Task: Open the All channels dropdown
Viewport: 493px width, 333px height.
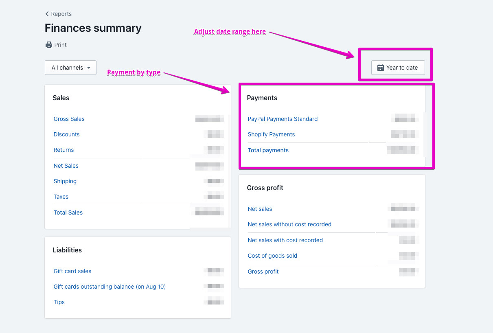Action: (x=70, y=68)
